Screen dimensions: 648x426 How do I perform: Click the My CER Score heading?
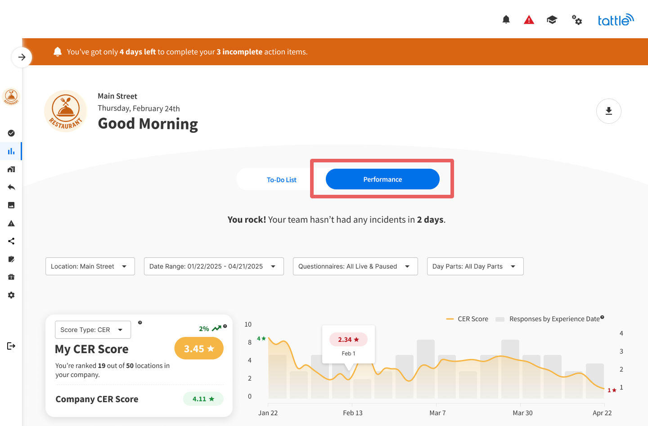pos(92,349)
